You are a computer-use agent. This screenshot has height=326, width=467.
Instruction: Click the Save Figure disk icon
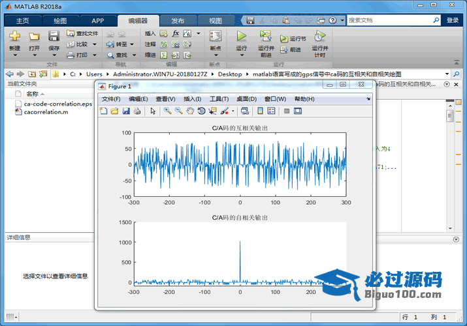[x=126, y=111]
